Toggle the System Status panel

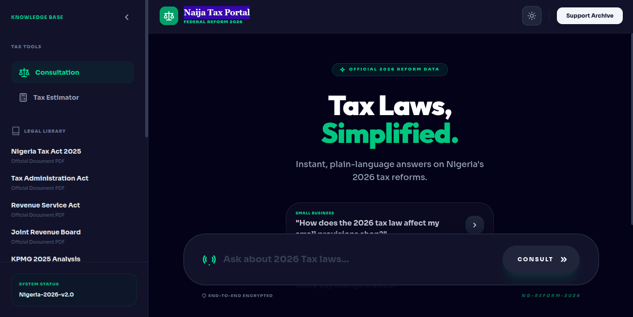pyautogui.click(x=74, y=290)
